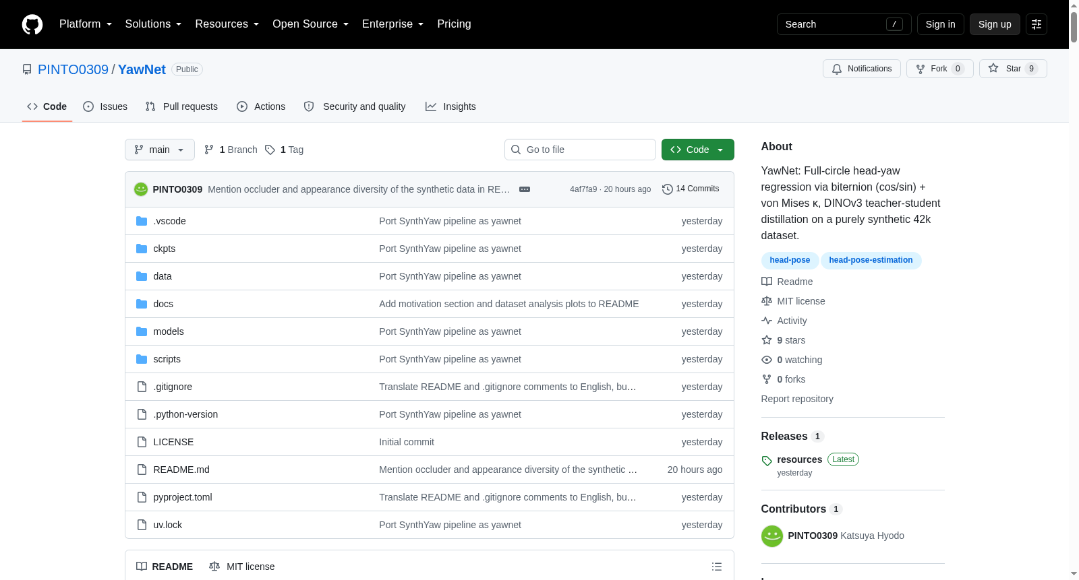Open Security and quality tab
Image resolution: width=1079 pixels, height=580 pixels.
coord(355,106)
